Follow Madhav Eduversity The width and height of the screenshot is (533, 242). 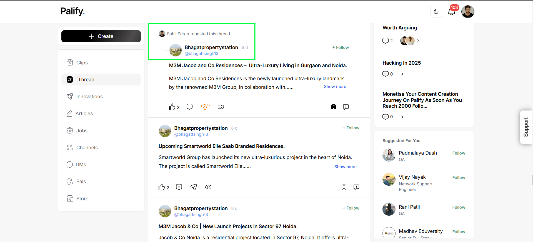[459, 232]
